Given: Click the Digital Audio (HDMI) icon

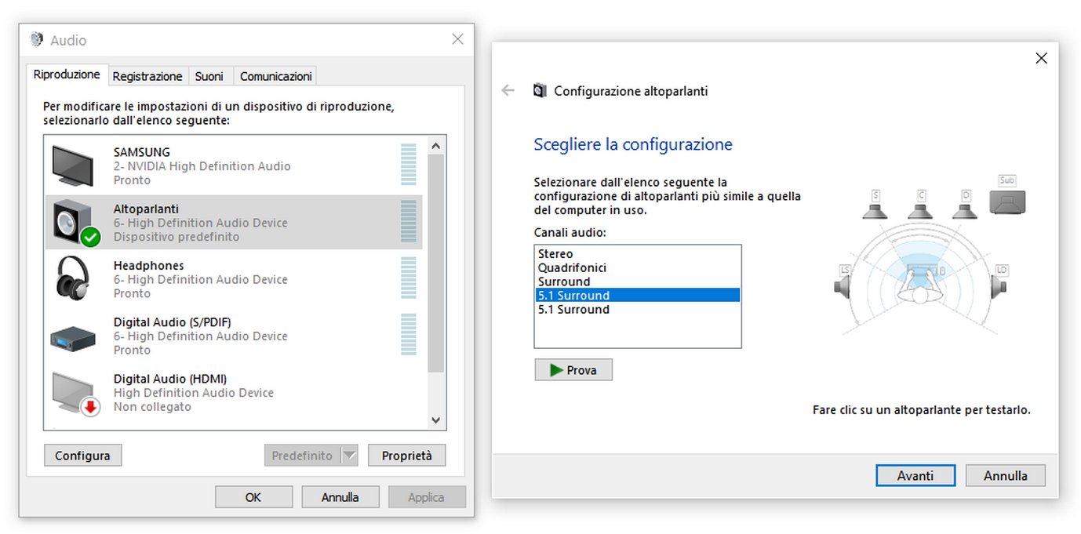Looking at the screenshot, I should tap(75, 393).
